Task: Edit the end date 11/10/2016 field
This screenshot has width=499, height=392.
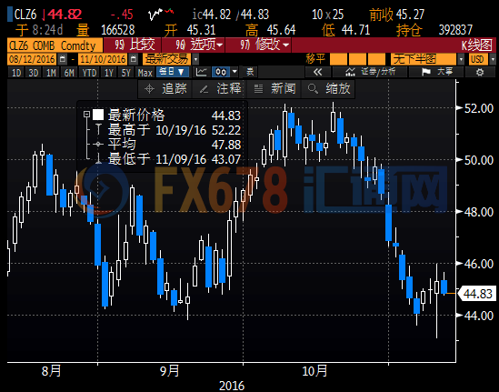Action: point(103,59)
